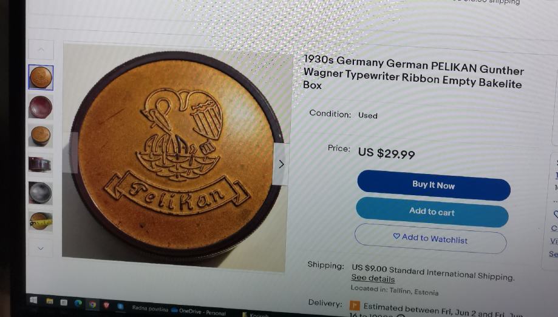
Task: Click the OneDrive - Personal taskbar item
Action: tap(198, 312)
